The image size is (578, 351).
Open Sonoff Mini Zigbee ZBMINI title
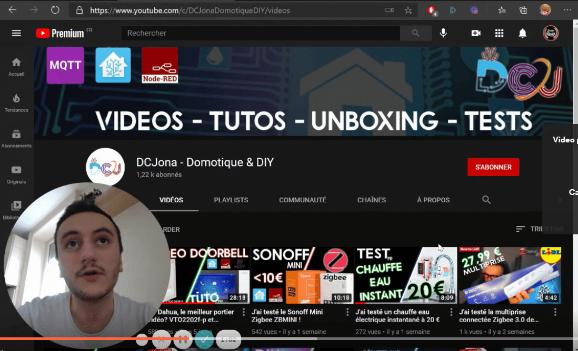tap(287, 316)
